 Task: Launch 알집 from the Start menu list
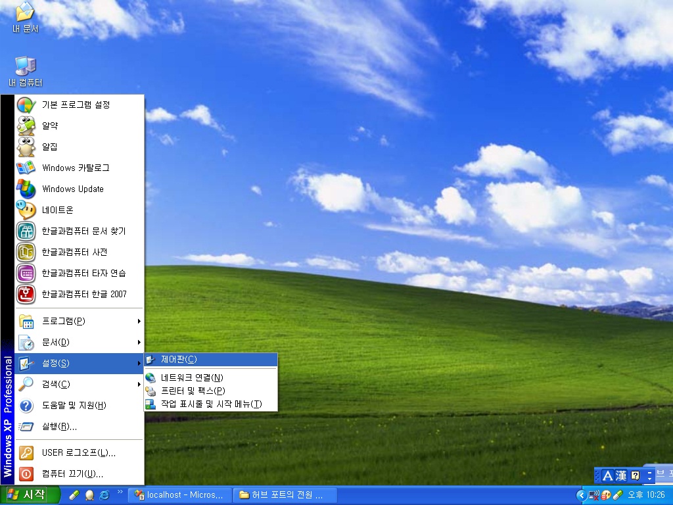pyautogui.click(x=80, y=147)
